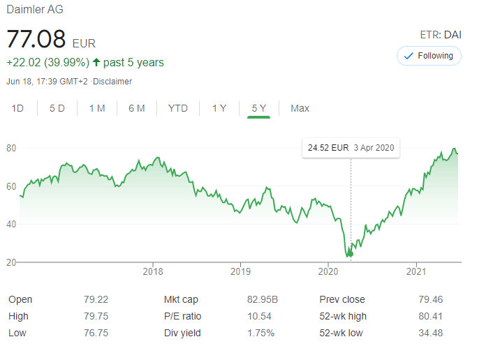Click the +22.02 (39.99%) change text
This screenshot has height=353, width=477.
click(x=47, y=62)
